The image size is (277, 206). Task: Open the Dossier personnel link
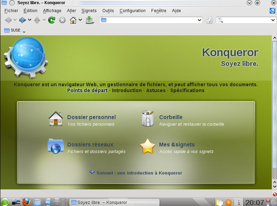(92, 117)
